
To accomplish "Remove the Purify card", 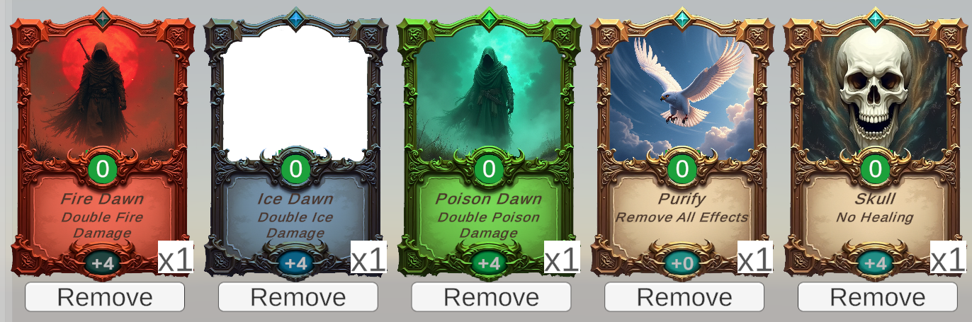I will click(x=684, y=297).
